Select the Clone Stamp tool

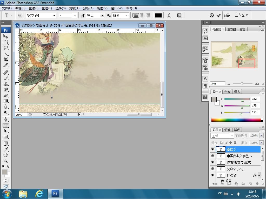pyautogui.click(x=6, y=84)
